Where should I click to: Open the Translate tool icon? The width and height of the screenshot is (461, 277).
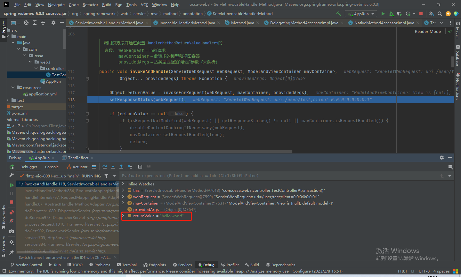point(431,14)
